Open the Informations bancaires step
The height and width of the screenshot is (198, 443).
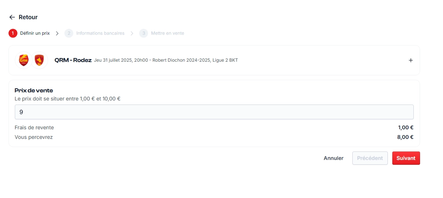pos(100,33)
